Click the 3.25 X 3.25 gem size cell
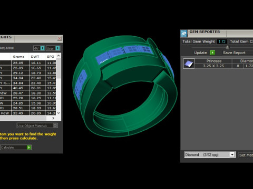 point(213,66)
